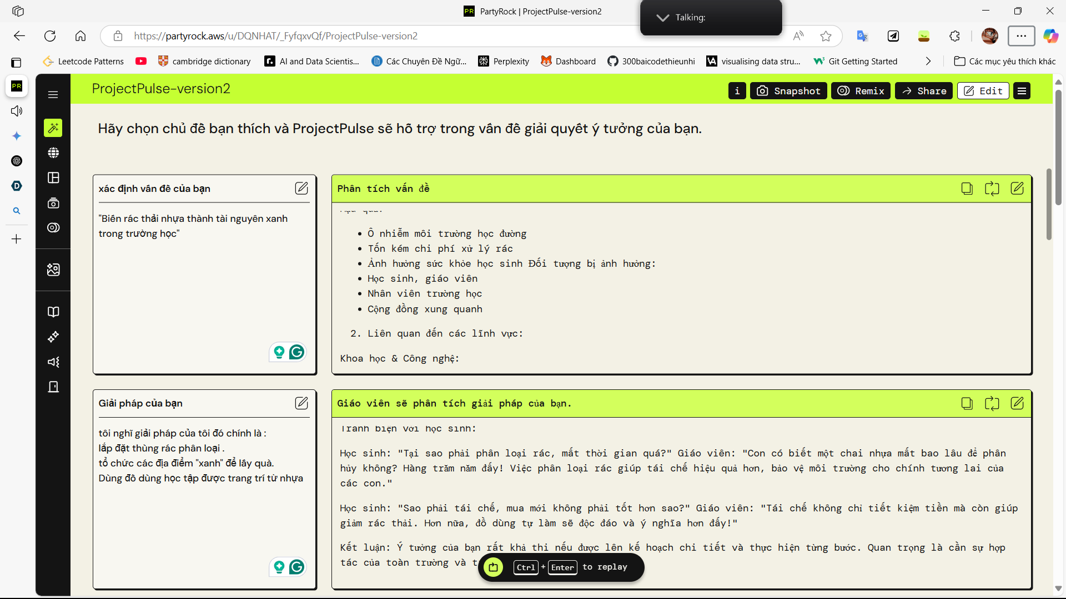Toggle the PartyRock sidebar hamburger menu
The width and height of the screenshot is (1066, 599).
click(53, 95)
